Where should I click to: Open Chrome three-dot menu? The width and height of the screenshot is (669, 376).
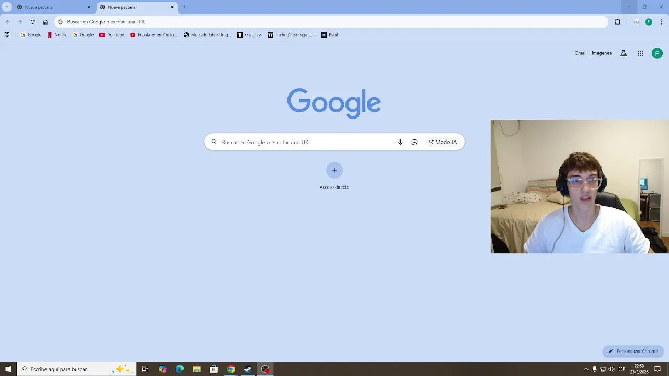tap(661, 22)
